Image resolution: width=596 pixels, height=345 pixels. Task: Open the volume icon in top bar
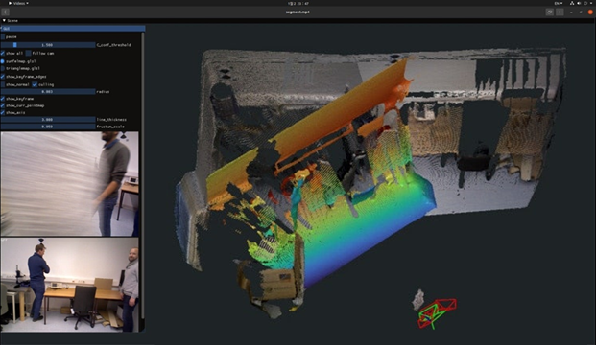pos(579,3)
